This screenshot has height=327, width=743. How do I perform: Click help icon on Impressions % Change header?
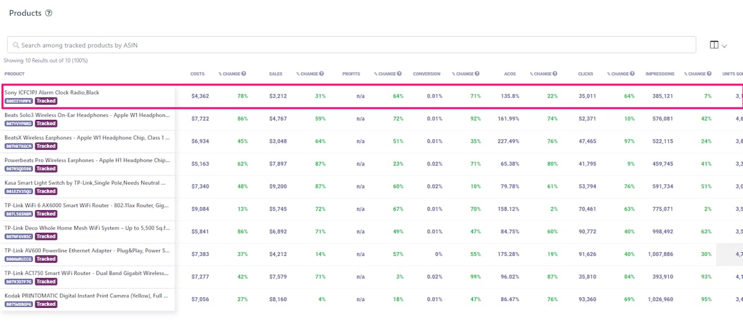tap(710, 74)
